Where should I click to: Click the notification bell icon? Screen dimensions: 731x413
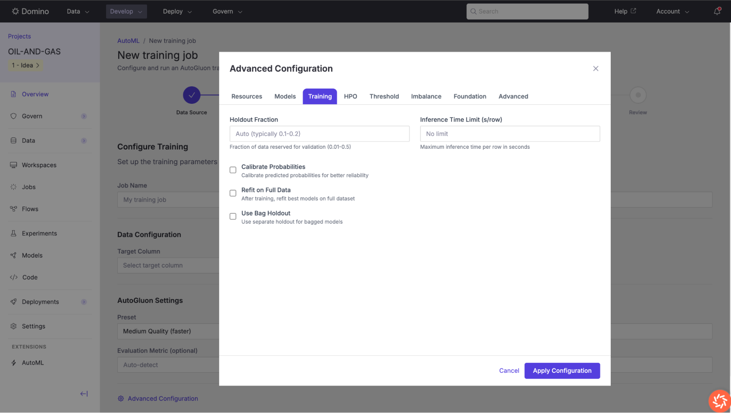[717, 11]
